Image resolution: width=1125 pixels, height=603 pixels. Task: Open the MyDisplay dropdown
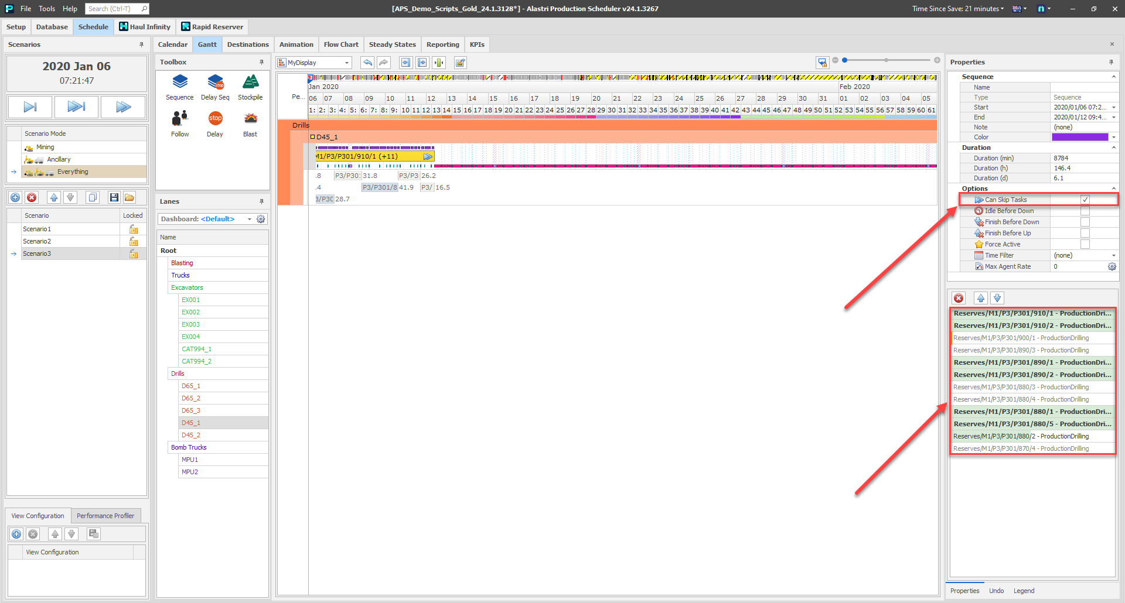point(346,63)
